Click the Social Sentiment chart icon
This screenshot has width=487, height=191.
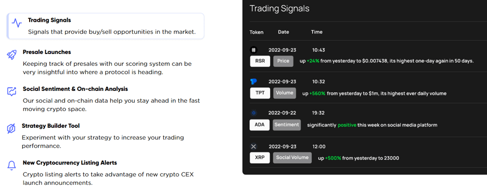coord(11,92)
